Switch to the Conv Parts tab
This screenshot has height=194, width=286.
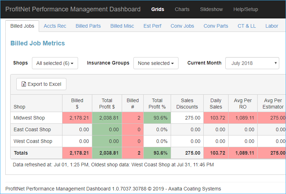216,26
